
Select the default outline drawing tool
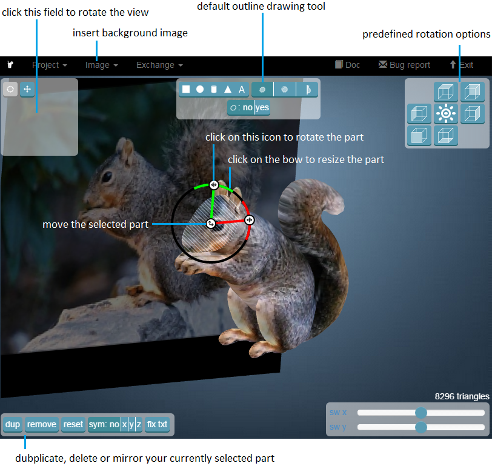(262, 89)
